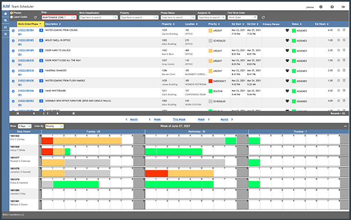Image resolution: width=351 pixels, height=220 pixels.
Task: Open work order link 210323-001004
Action: 26,30
